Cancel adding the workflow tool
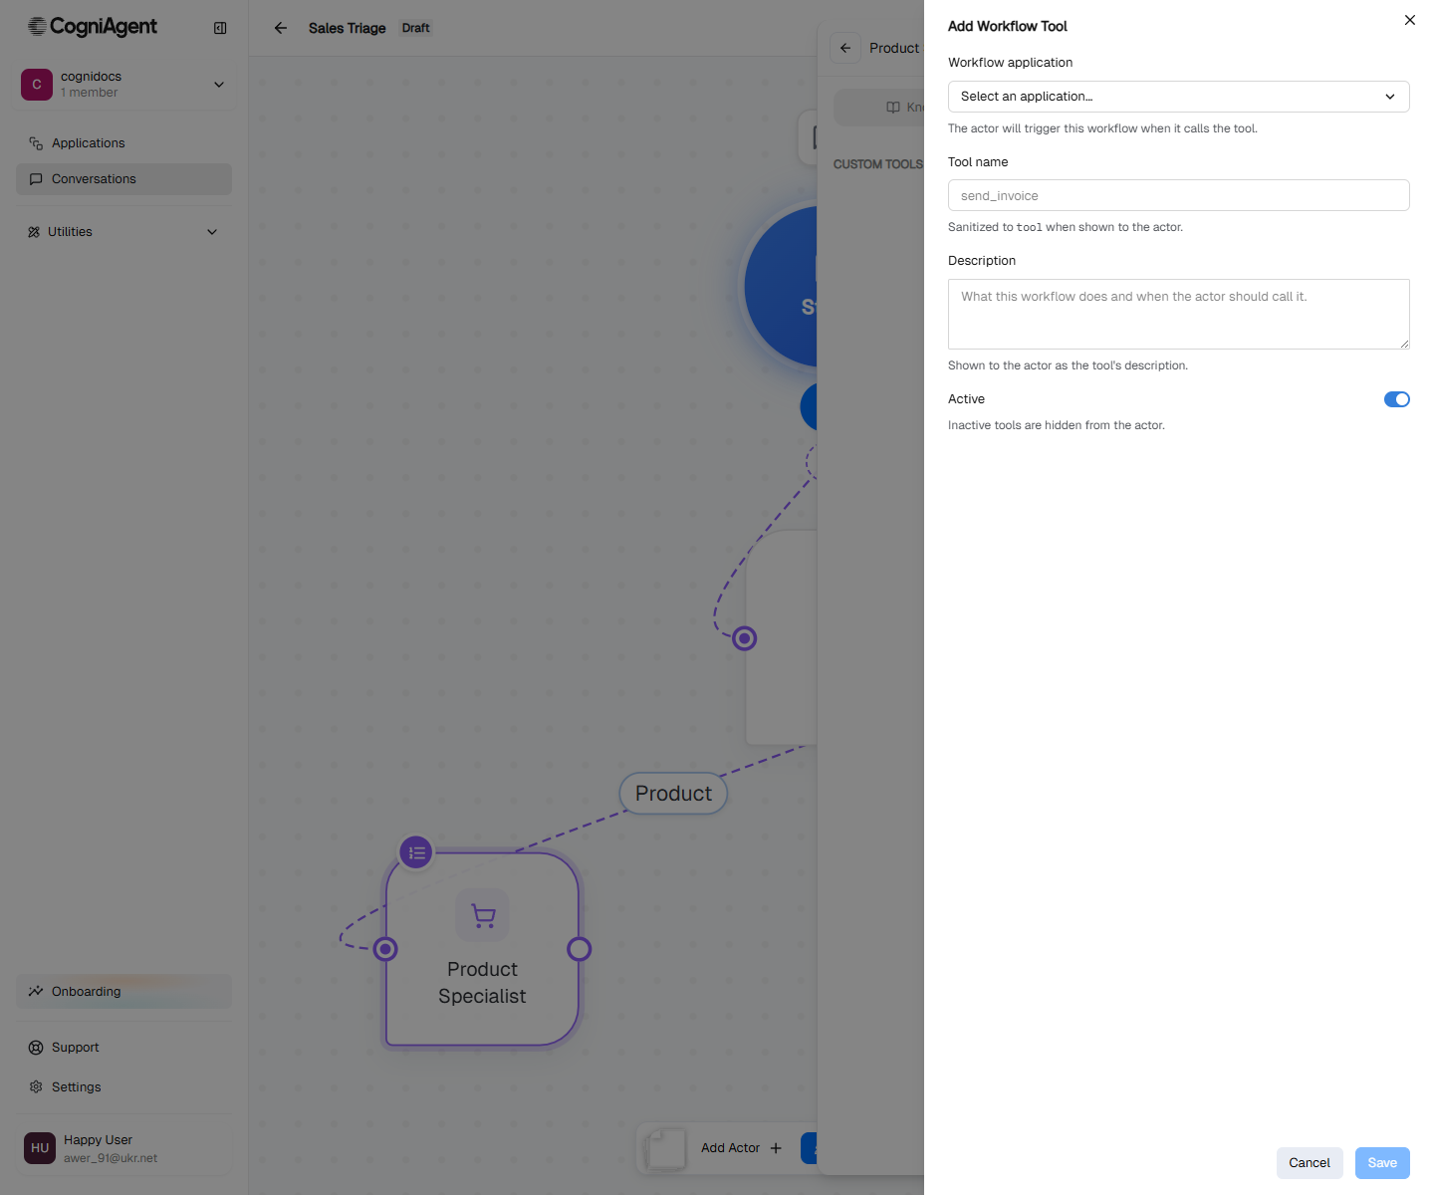The height and width of the screenshot is (1195, 1434). point(1310,1163)
